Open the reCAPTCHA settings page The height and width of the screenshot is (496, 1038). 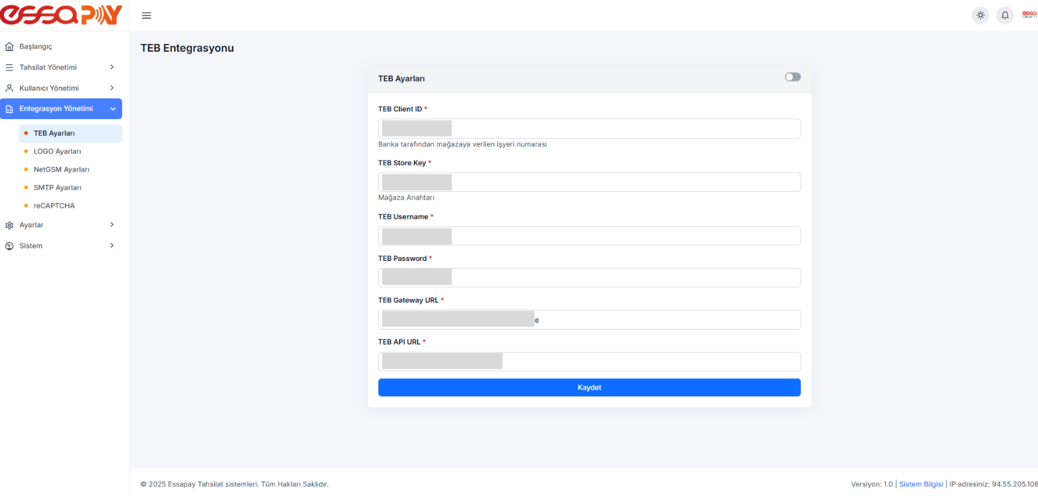54,206
